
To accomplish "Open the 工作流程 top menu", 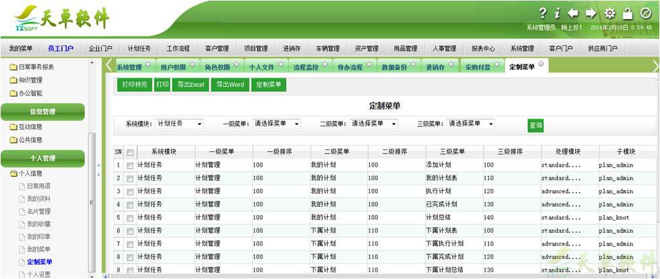I will point(178,48).
